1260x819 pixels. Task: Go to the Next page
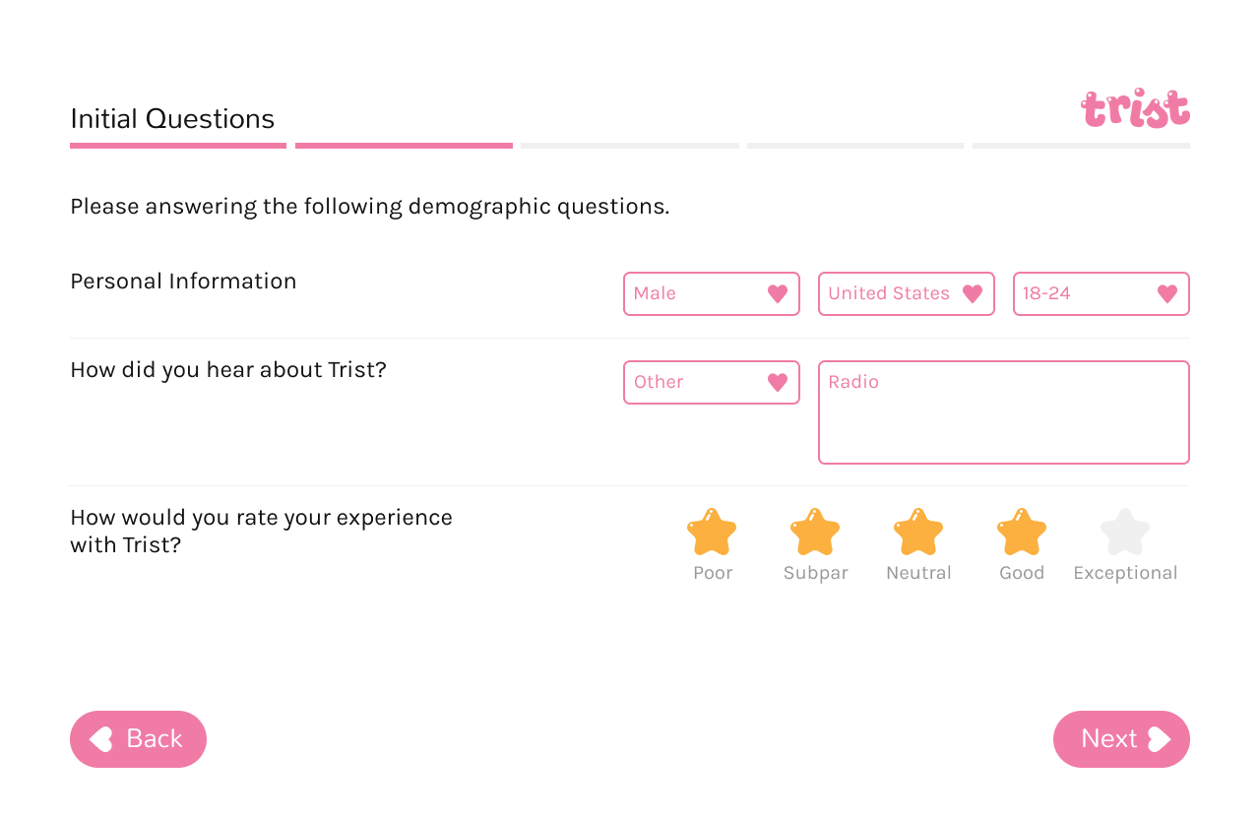coord(1121,739)
